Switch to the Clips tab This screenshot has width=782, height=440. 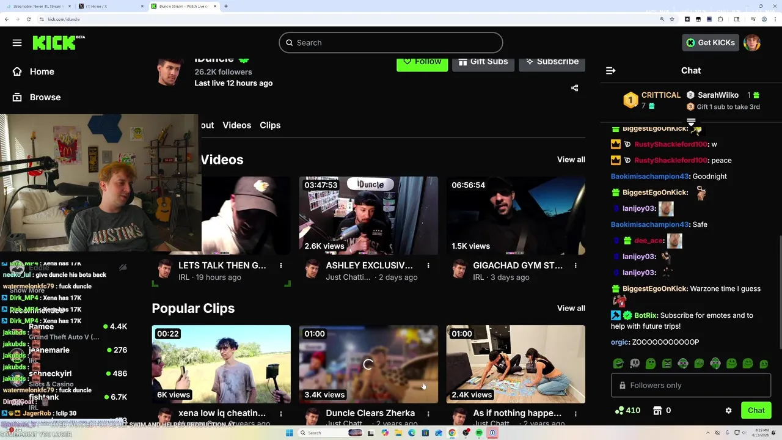[x=270, y=125]
